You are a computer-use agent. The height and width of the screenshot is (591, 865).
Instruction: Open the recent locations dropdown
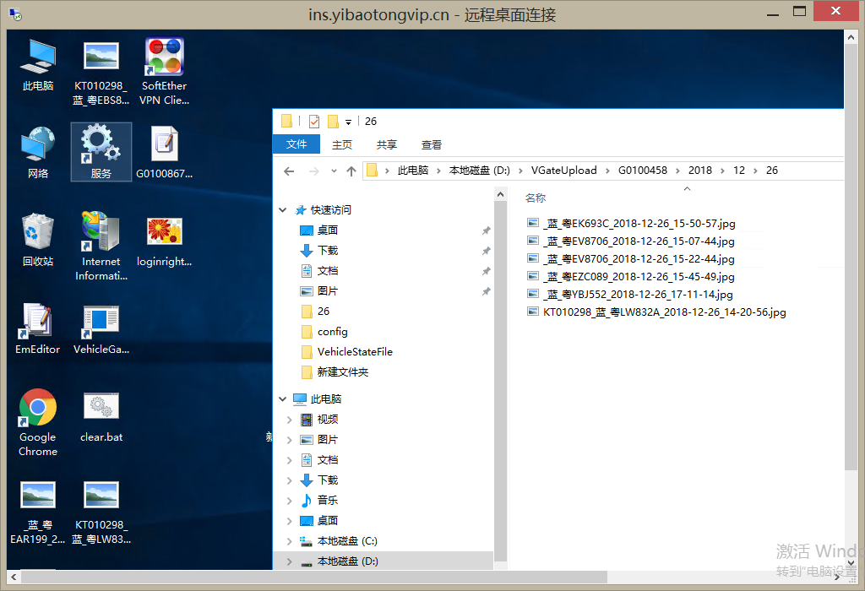(x=334, y=171)
